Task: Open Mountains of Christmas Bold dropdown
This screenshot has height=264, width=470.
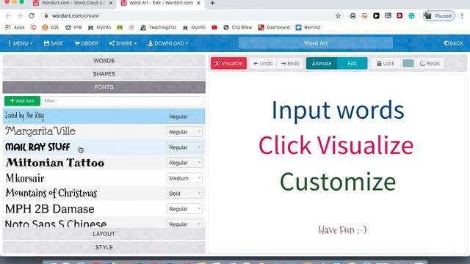Action: point(184,194)
